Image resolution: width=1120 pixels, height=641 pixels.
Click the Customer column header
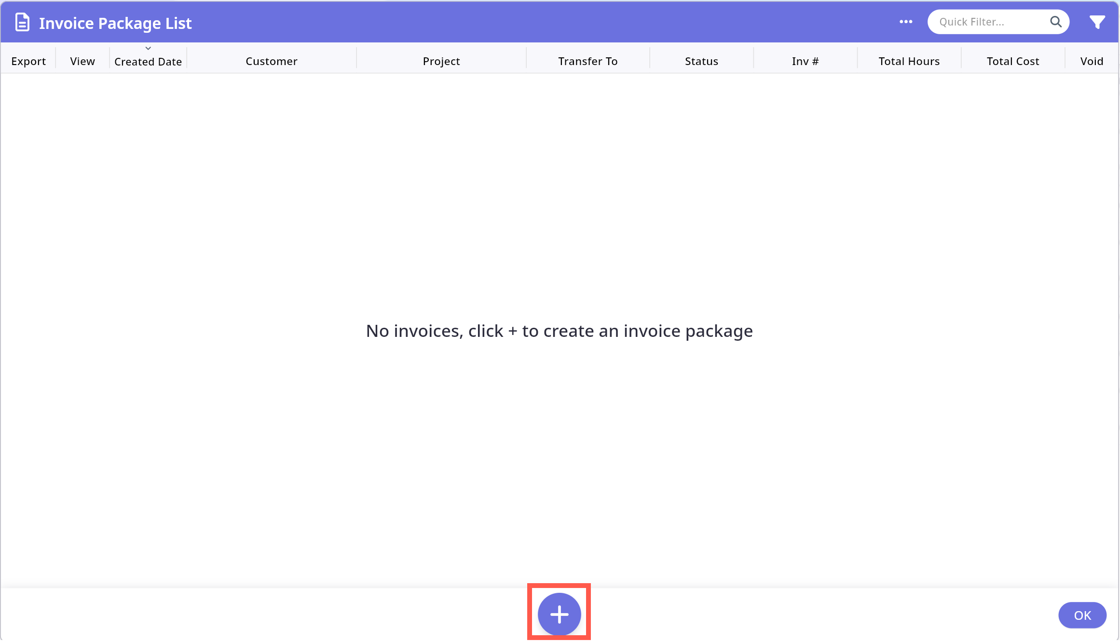click(x=272, y=61)
